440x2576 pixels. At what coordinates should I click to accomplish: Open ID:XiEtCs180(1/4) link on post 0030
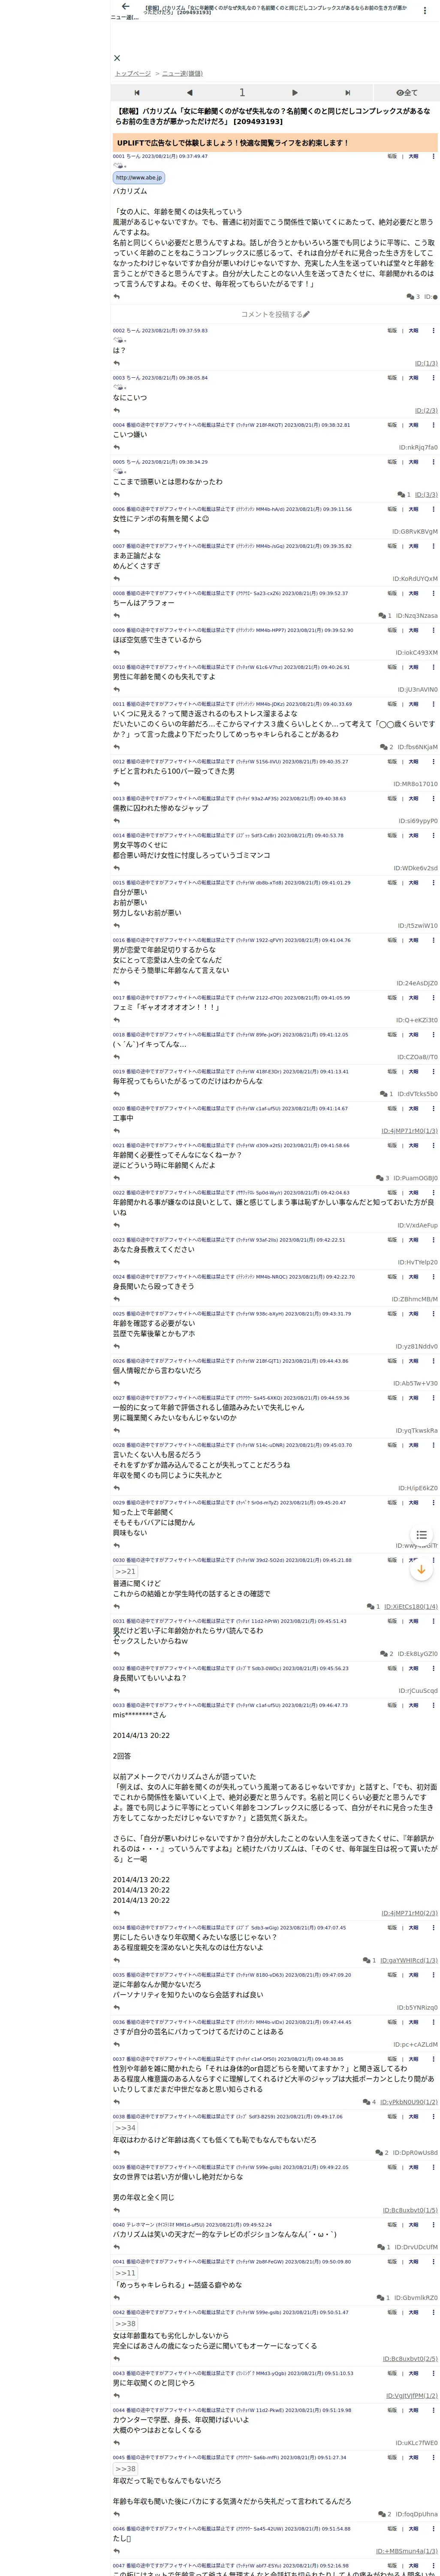[411, 1607]
